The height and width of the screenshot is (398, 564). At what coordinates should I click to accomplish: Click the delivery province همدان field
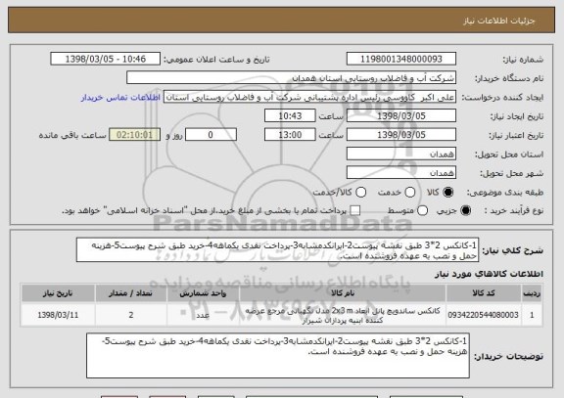pyautogui.click(x=401, y=155)
